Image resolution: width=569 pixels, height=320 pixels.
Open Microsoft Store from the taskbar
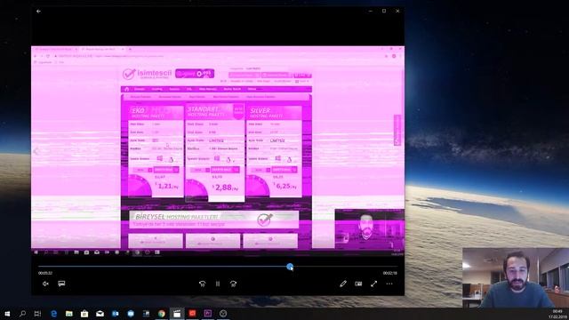click(x=84, y=314)
